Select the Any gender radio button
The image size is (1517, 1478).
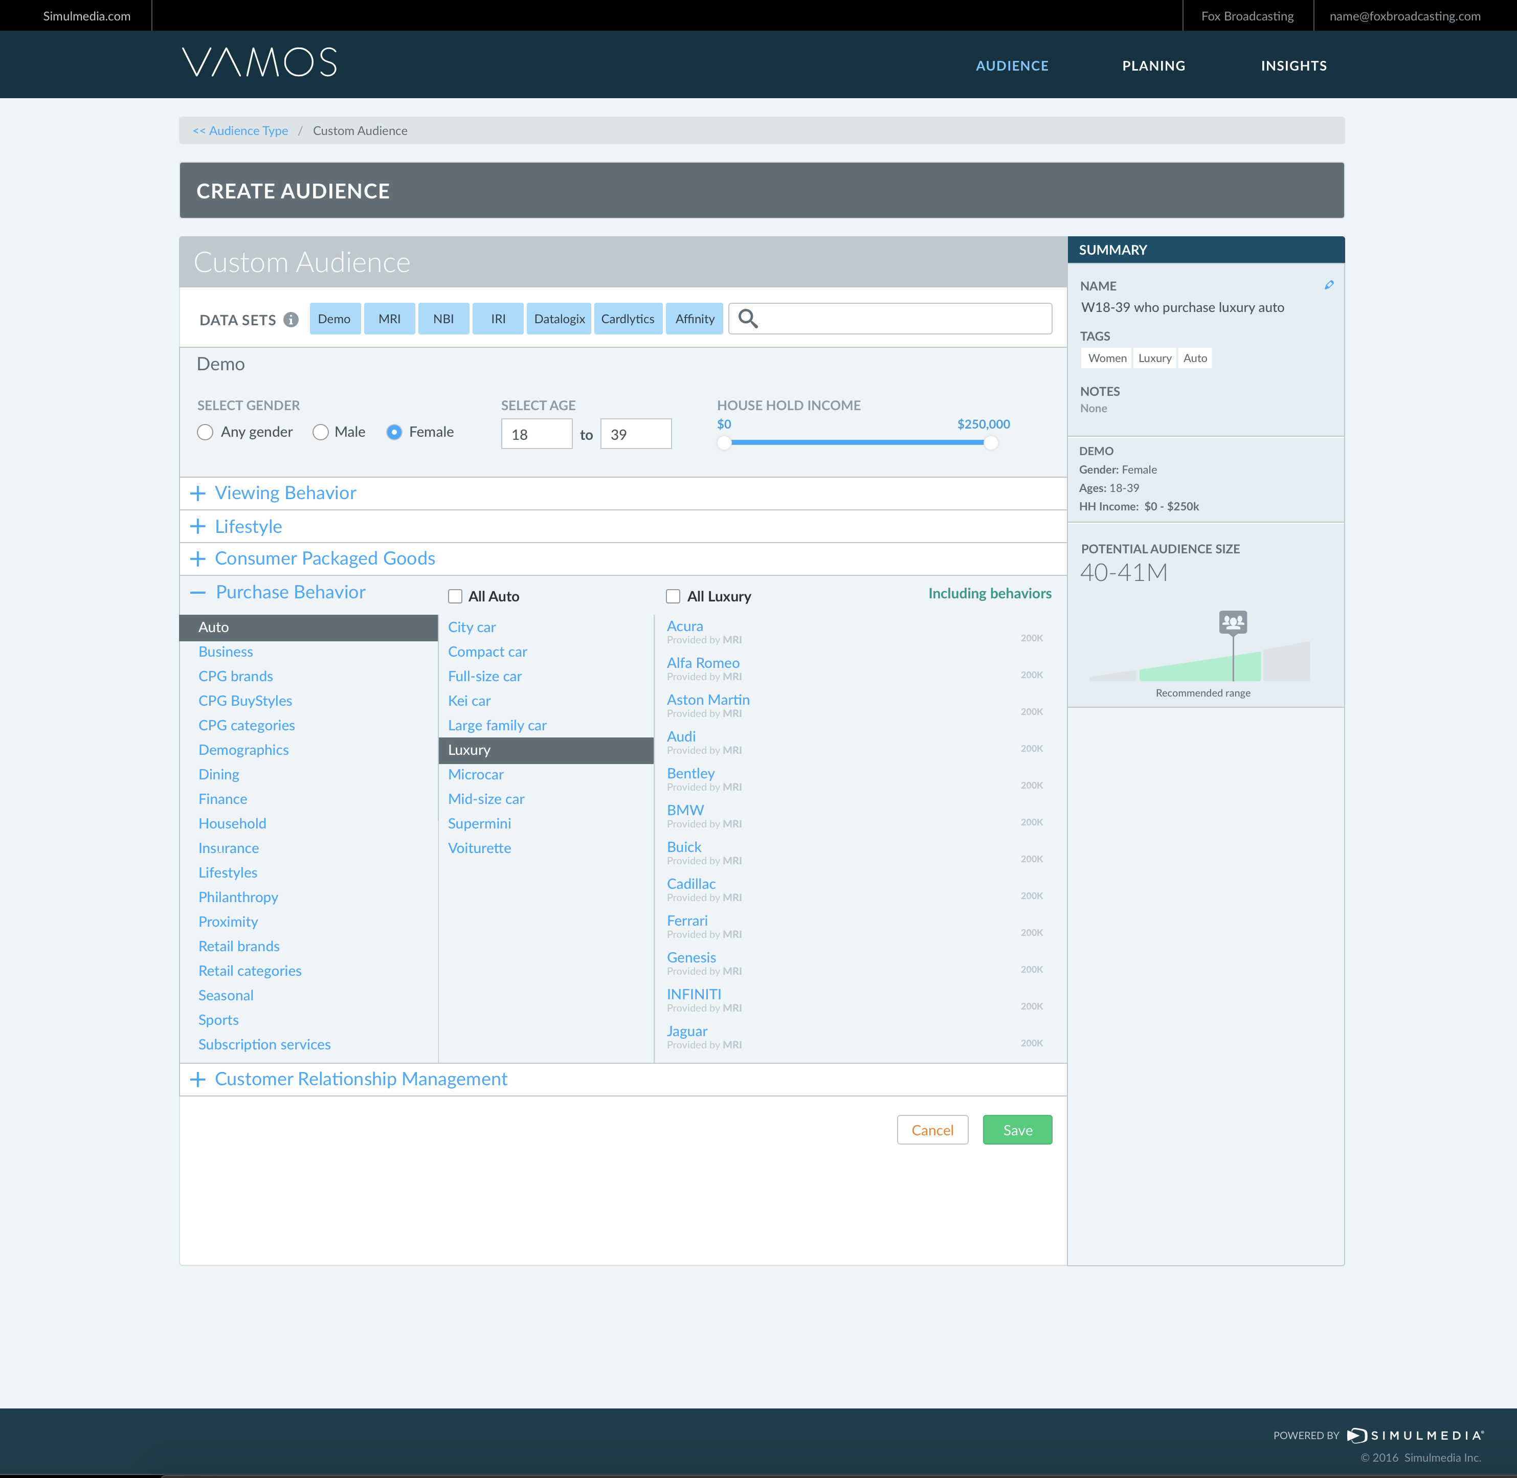[x=205, y=432]
